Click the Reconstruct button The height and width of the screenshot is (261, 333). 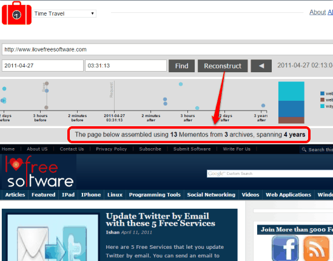point(223,66)
